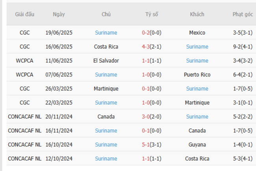Click the 3-0(2-0) score

[x=151, y=117]
